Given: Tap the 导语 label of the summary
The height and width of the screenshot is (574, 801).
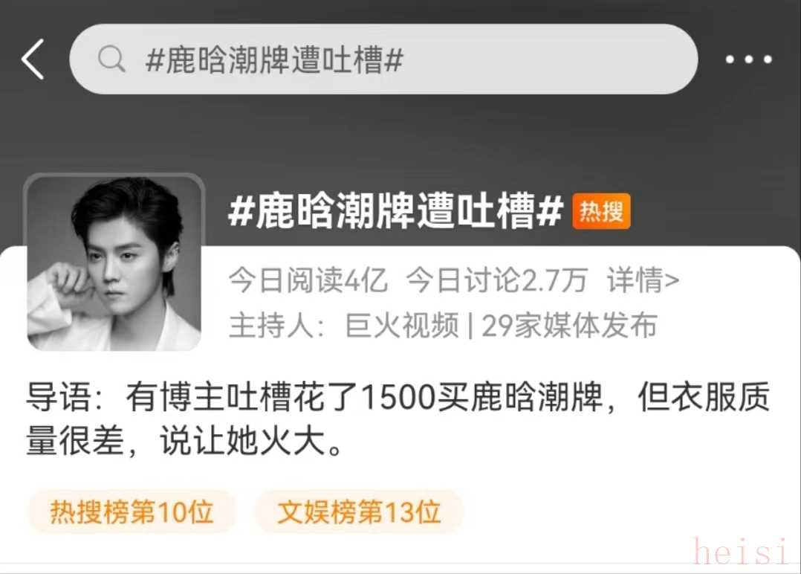Looking at the screenshot, I should [59, 397].
